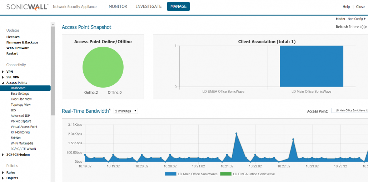368x182 pixels.
Task: Click the green Online pie chart
Action: click(x=103, y=67)
